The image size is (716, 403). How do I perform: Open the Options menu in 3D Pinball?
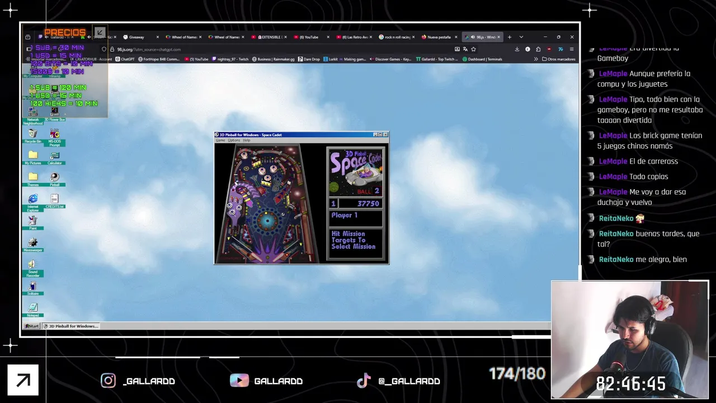click(234, 140)
